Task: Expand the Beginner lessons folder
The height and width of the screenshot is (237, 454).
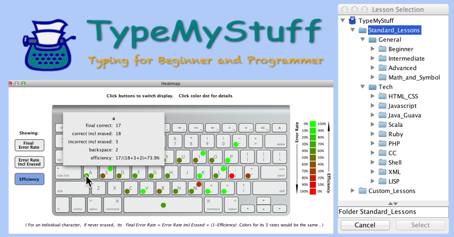Action: coord(373,49)
